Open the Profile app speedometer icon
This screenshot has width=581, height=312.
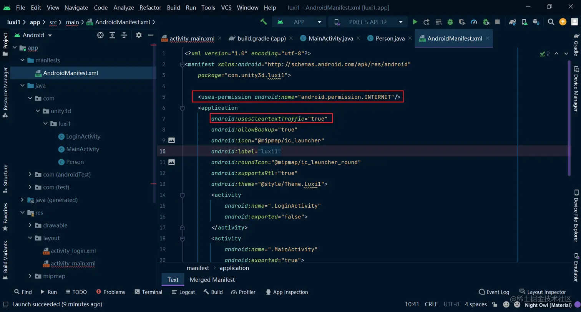point(474,22)
